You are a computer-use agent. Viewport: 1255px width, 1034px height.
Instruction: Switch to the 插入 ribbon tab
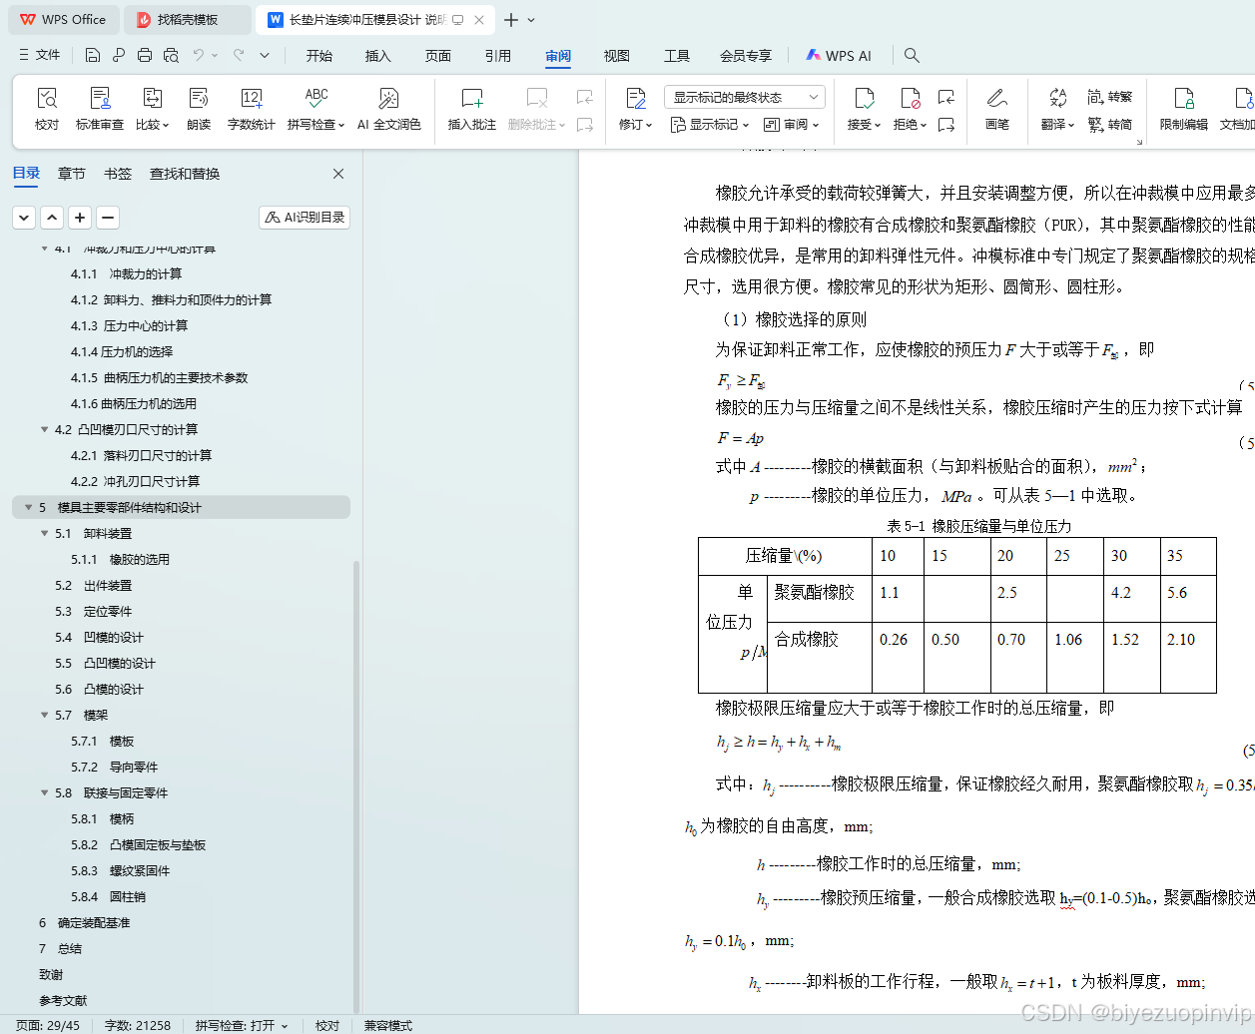(378, 56)
